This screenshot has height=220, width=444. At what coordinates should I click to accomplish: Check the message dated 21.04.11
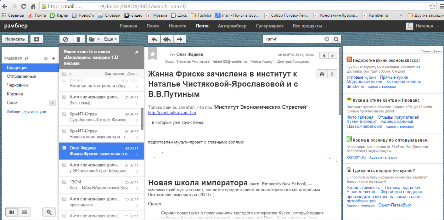tap(64, 97)
